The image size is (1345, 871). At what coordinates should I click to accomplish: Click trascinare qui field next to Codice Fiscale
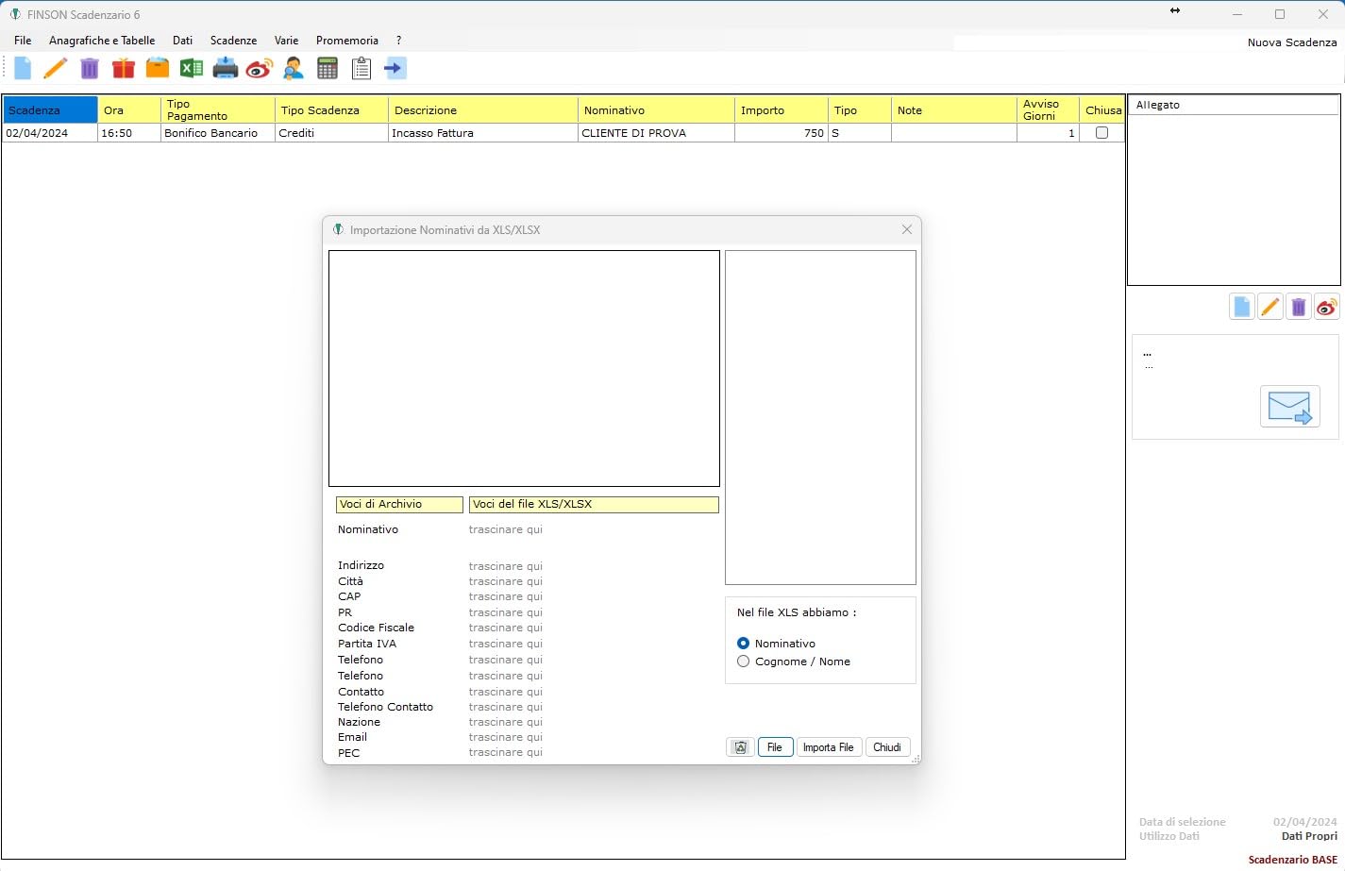click(506, 628)
